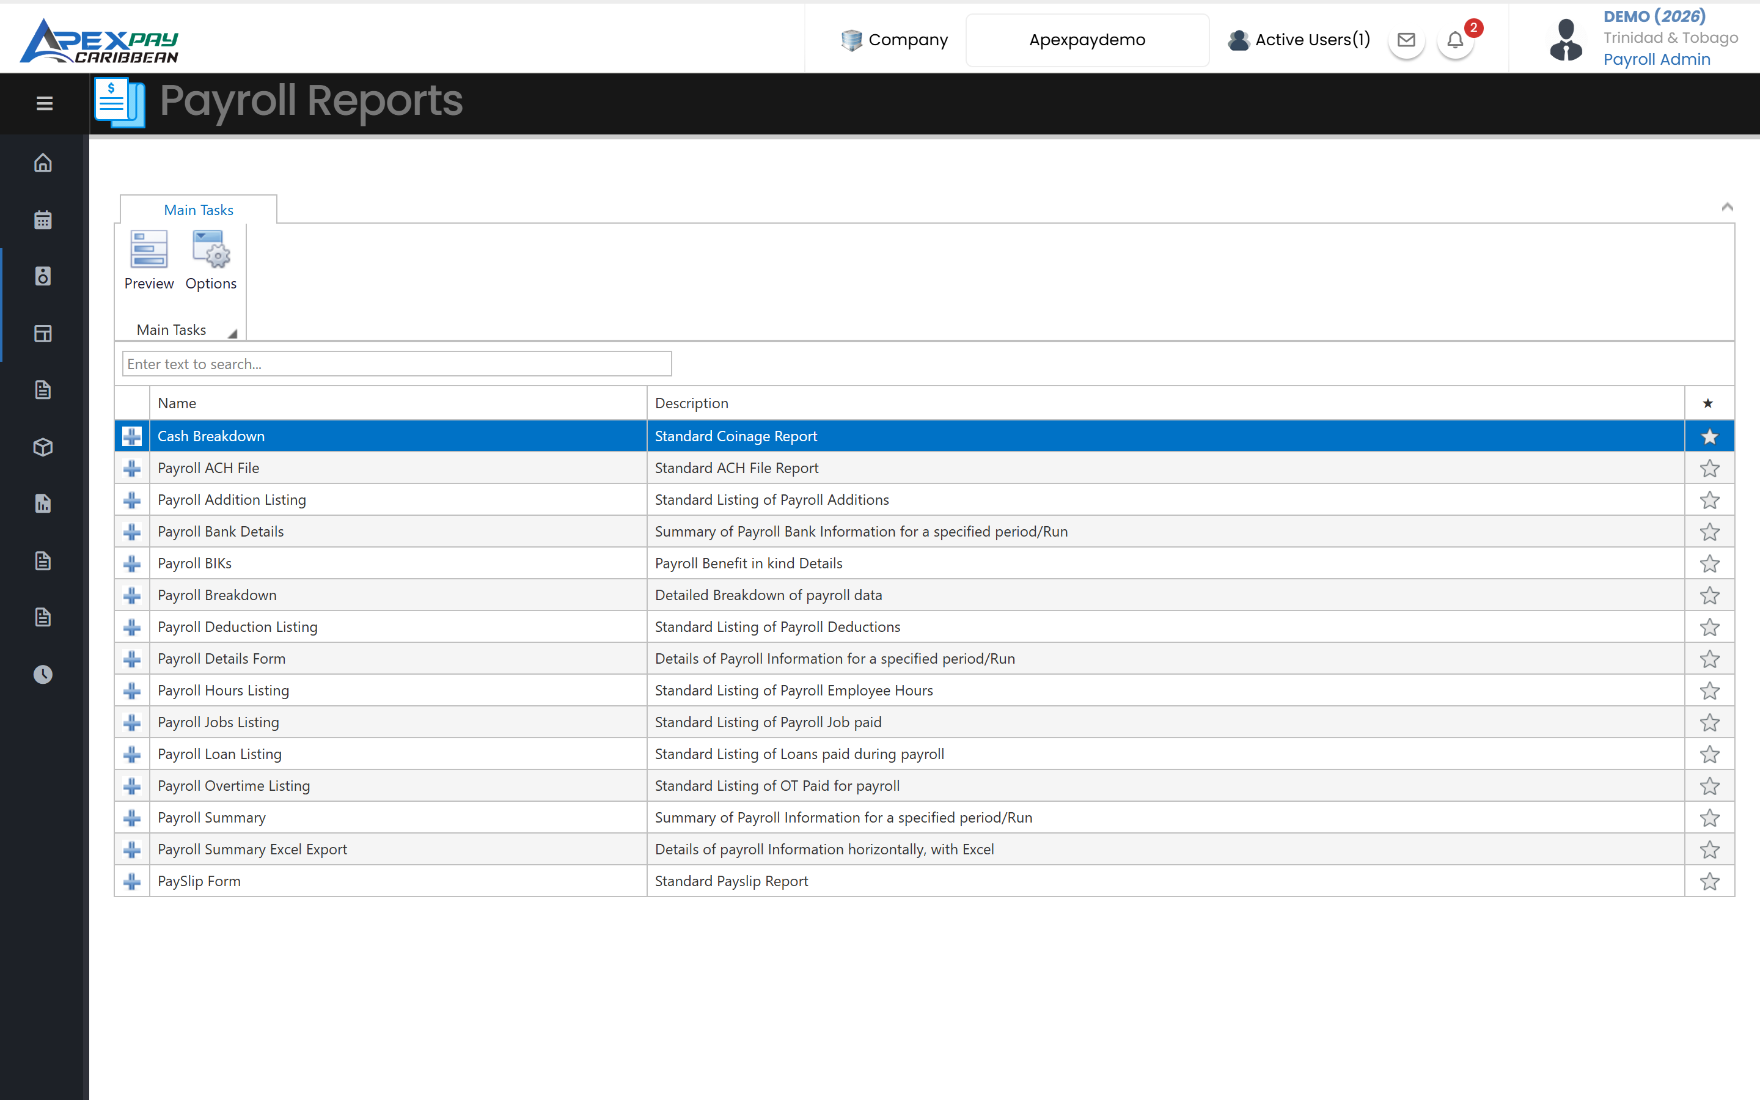Star the Payroll Breakdown report

point(1709,595)
